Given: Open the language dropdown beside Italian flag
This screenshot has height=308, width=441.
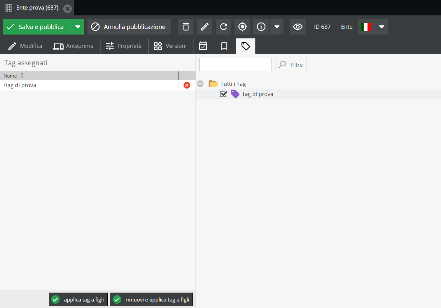Looking at the screenshot, I should [382, 27].
